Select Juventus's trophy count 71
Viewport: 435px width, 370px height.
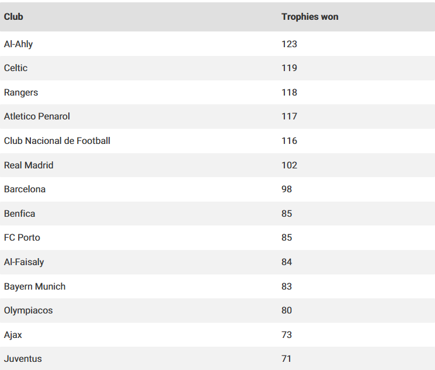click(286, 359)
